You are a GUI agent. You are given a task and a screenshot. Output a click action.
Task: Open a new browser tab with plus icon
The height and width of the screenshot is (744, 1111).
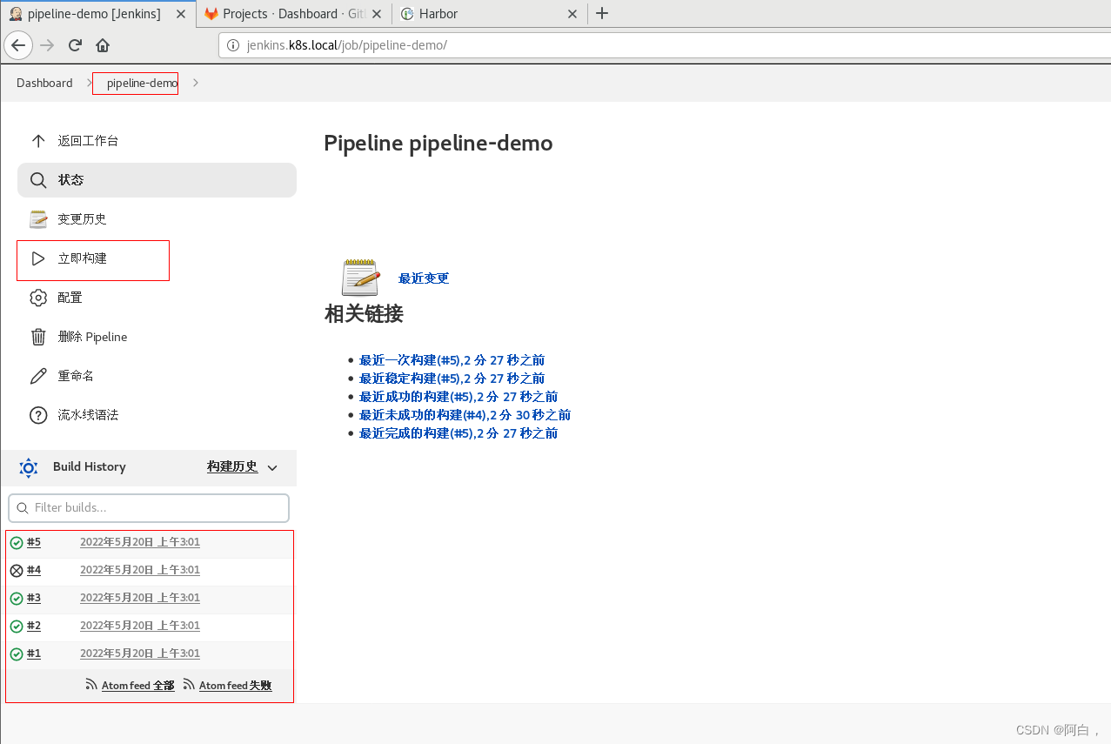[x=602, y=13]
